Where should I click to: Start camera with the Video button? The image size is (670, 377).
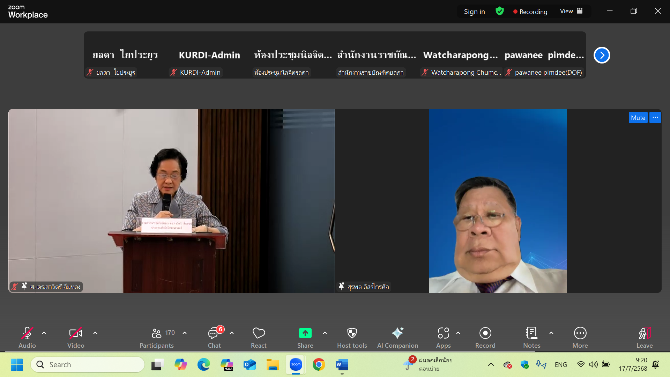click(76, 337)
